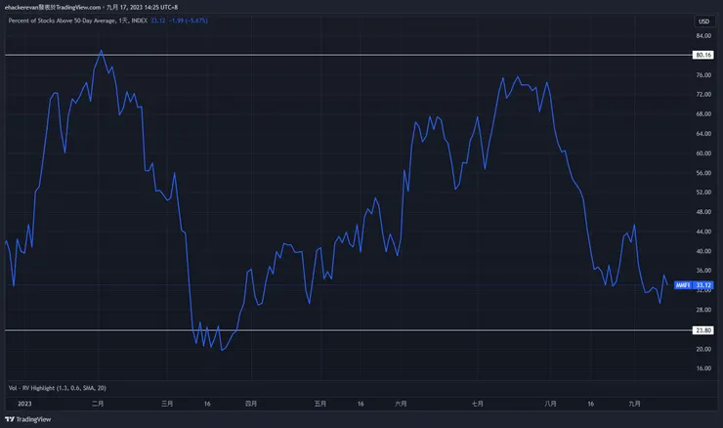The width and height of the screenshot is (723, 428).
Task: Click the 二月 label on the time axis
Action: click(x=98, y=404)
